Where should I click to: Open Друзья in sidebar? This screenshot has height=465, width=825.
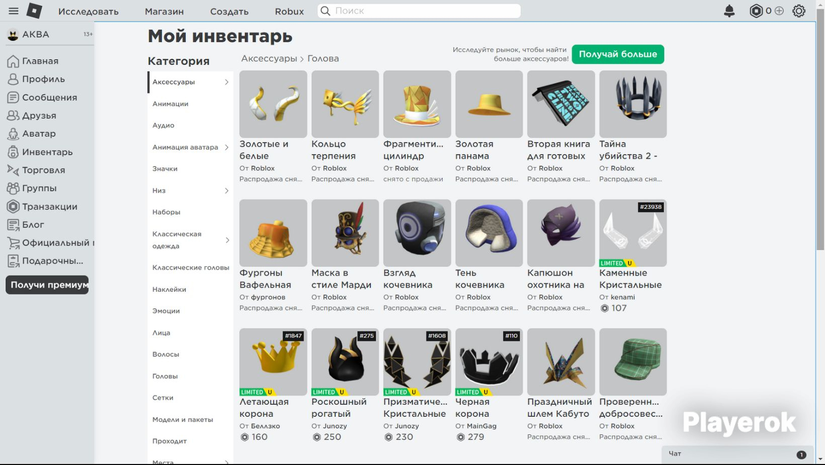31,115
